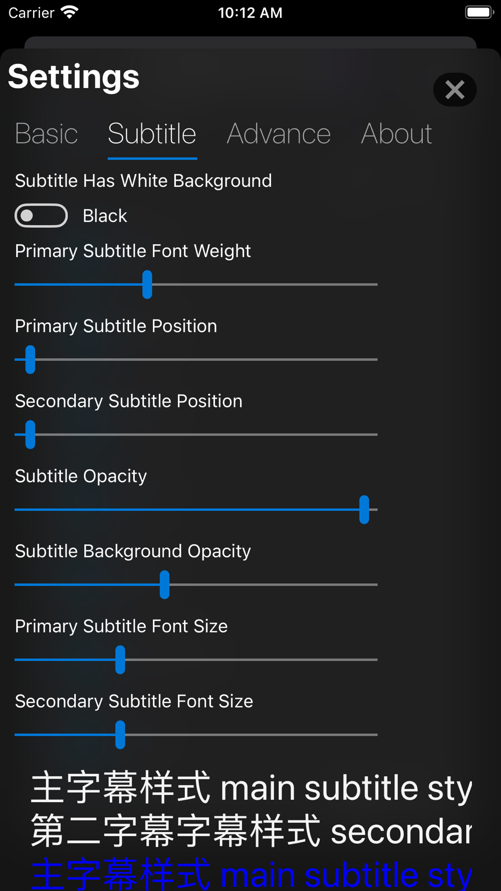Select the Subtitle tab

152,134
